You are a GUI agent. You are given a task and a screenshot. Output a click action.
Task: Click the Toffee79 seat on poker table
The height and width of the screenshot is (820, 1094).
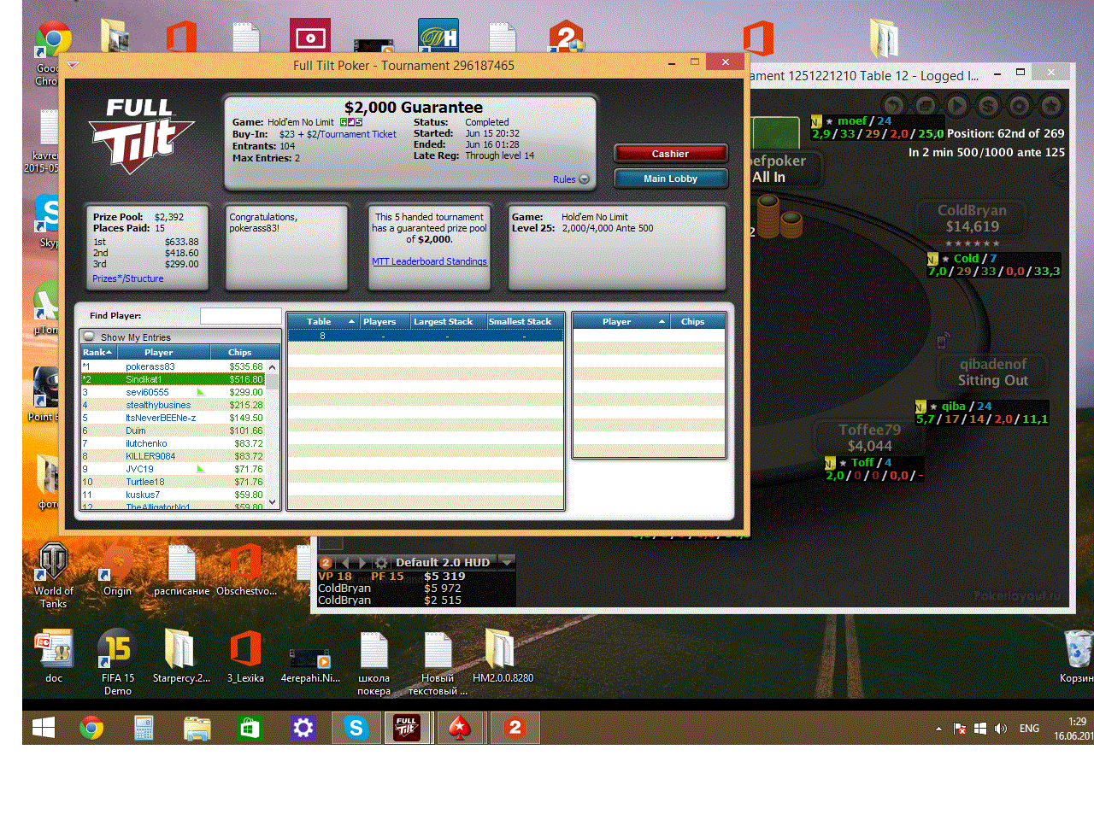870,437
